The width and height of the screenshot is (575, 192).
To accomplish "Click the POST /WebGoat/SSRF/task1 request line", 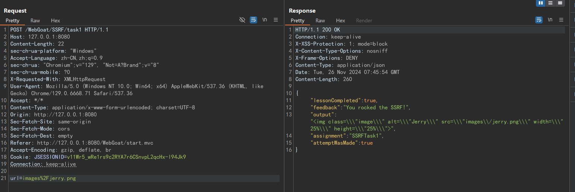I will pyautogui.click(x=59, y=30).
